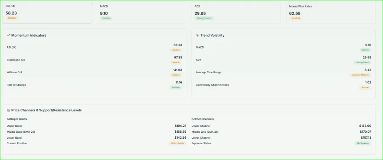
Task: Click the Bollinger Upper Band value $194.27
Action: coord(181,126)
